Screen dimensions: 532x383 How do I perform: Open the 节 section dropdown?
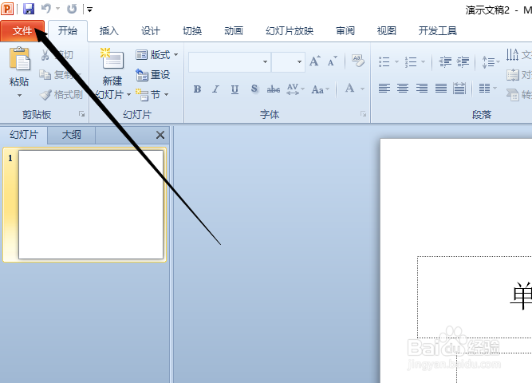point(152,95)
